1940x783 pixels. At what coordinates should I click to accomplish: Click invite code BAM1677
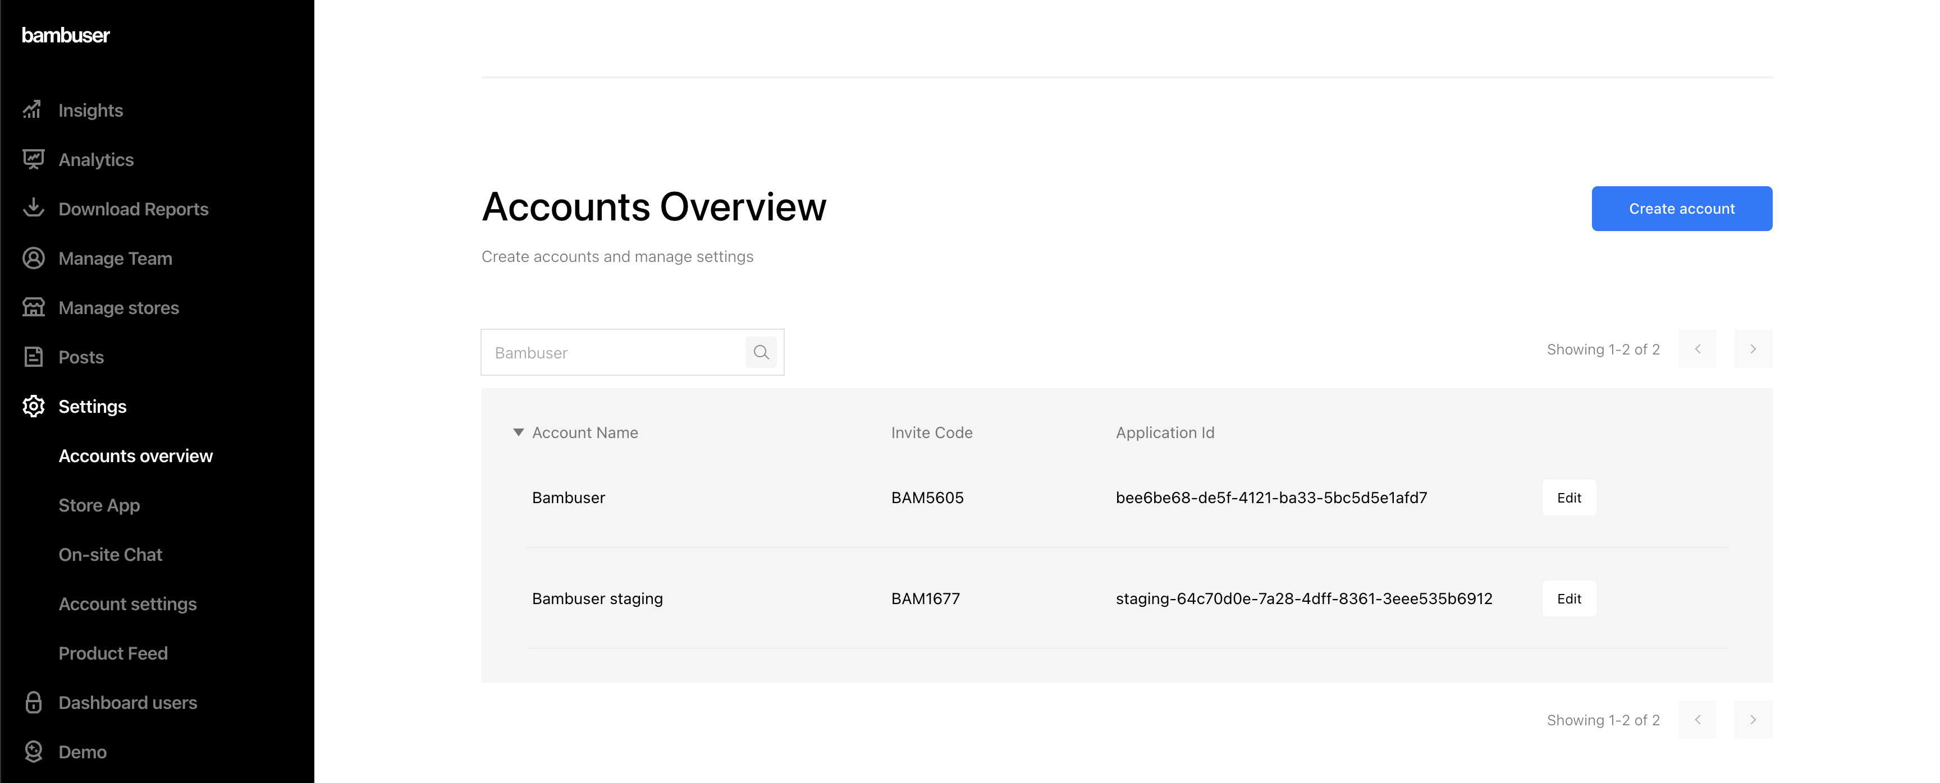pyautogui.click(x=925, y=598)
